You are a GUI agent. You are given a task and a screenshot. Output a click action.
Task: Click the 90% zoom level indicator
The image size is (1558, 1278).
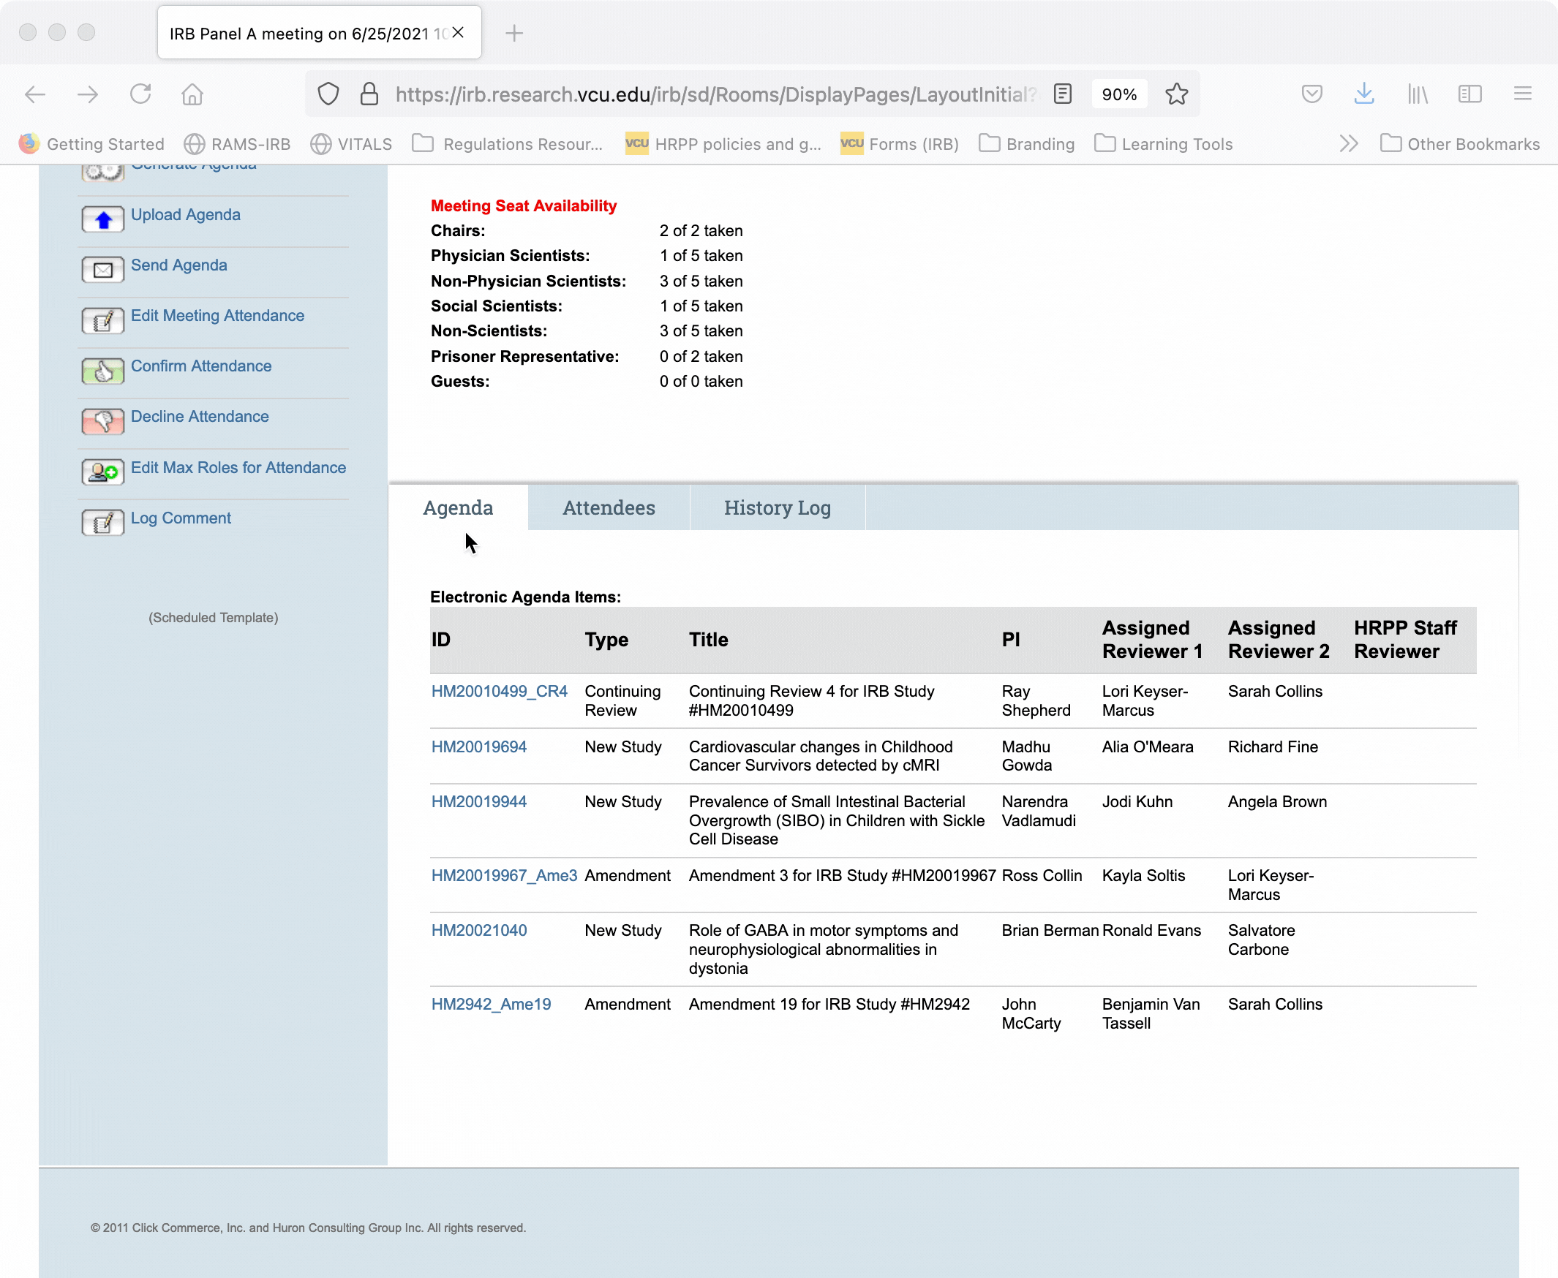(x=1119, y=94)
